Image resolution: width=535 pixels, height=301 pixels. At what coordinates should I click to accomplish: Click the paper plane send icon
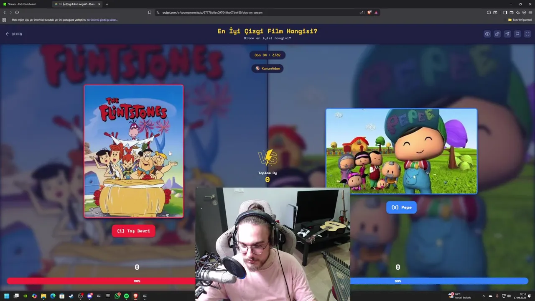tap(507, 34)
